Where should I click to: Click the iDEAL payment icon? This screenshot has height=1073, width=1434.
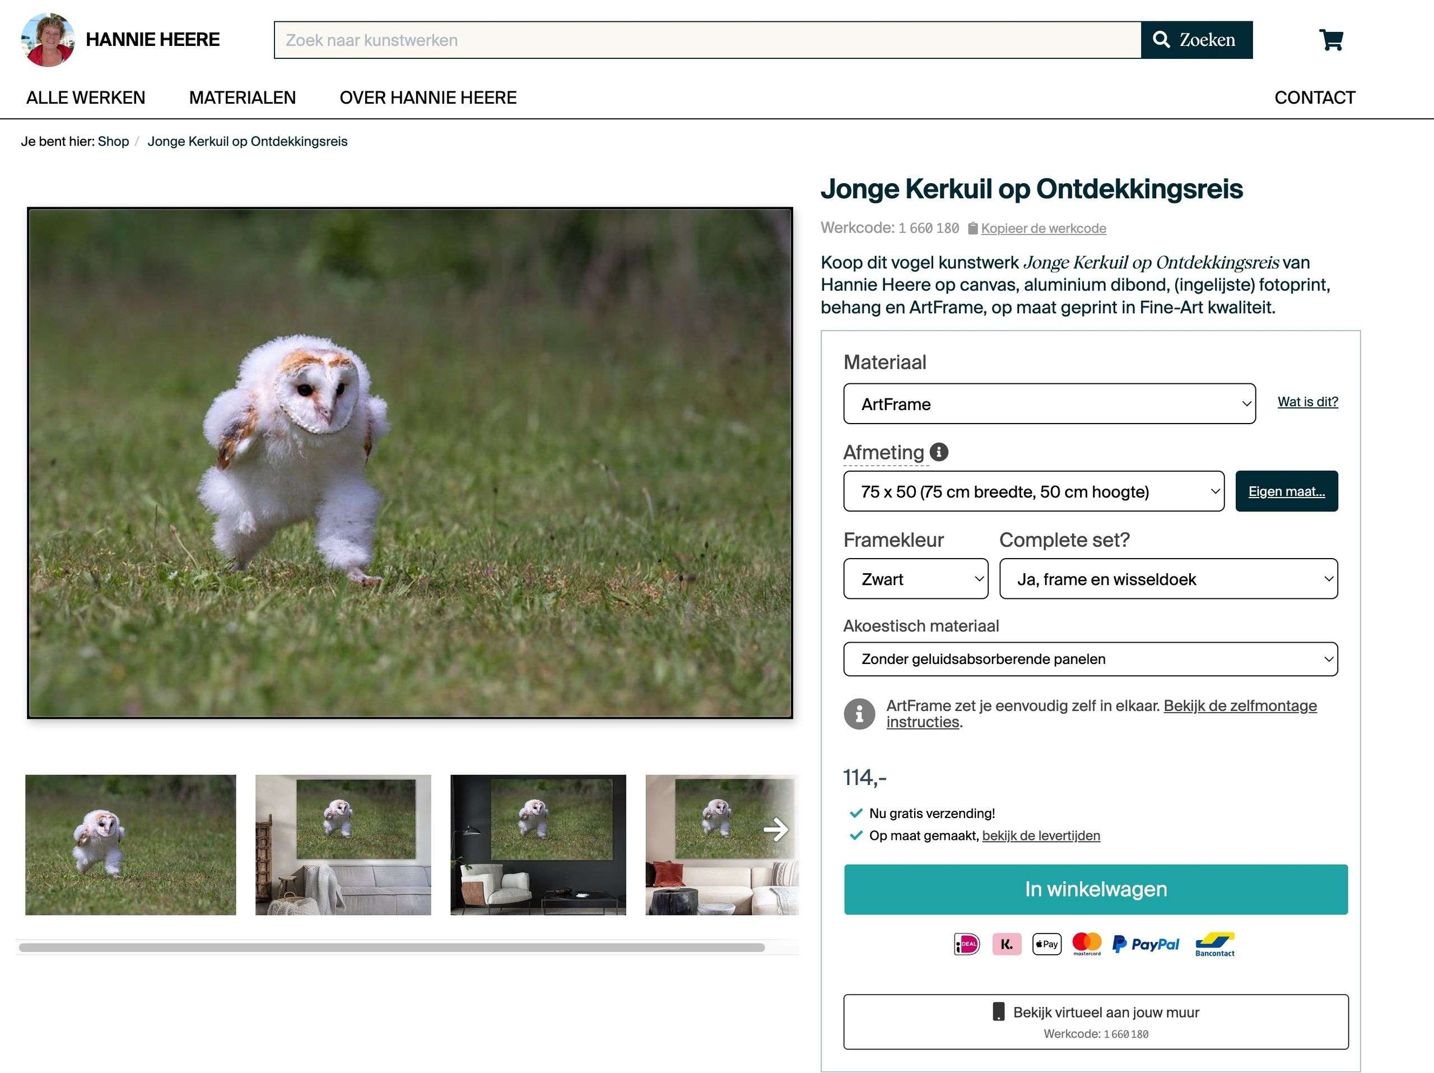(x=967, y=944)
